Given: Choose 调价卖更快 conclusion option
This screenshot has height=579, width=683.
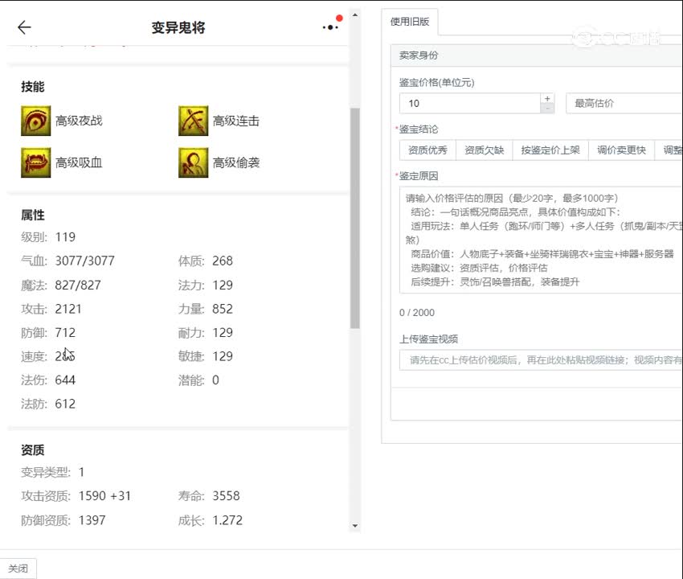Looking at the screenshot, I should 621,150.
